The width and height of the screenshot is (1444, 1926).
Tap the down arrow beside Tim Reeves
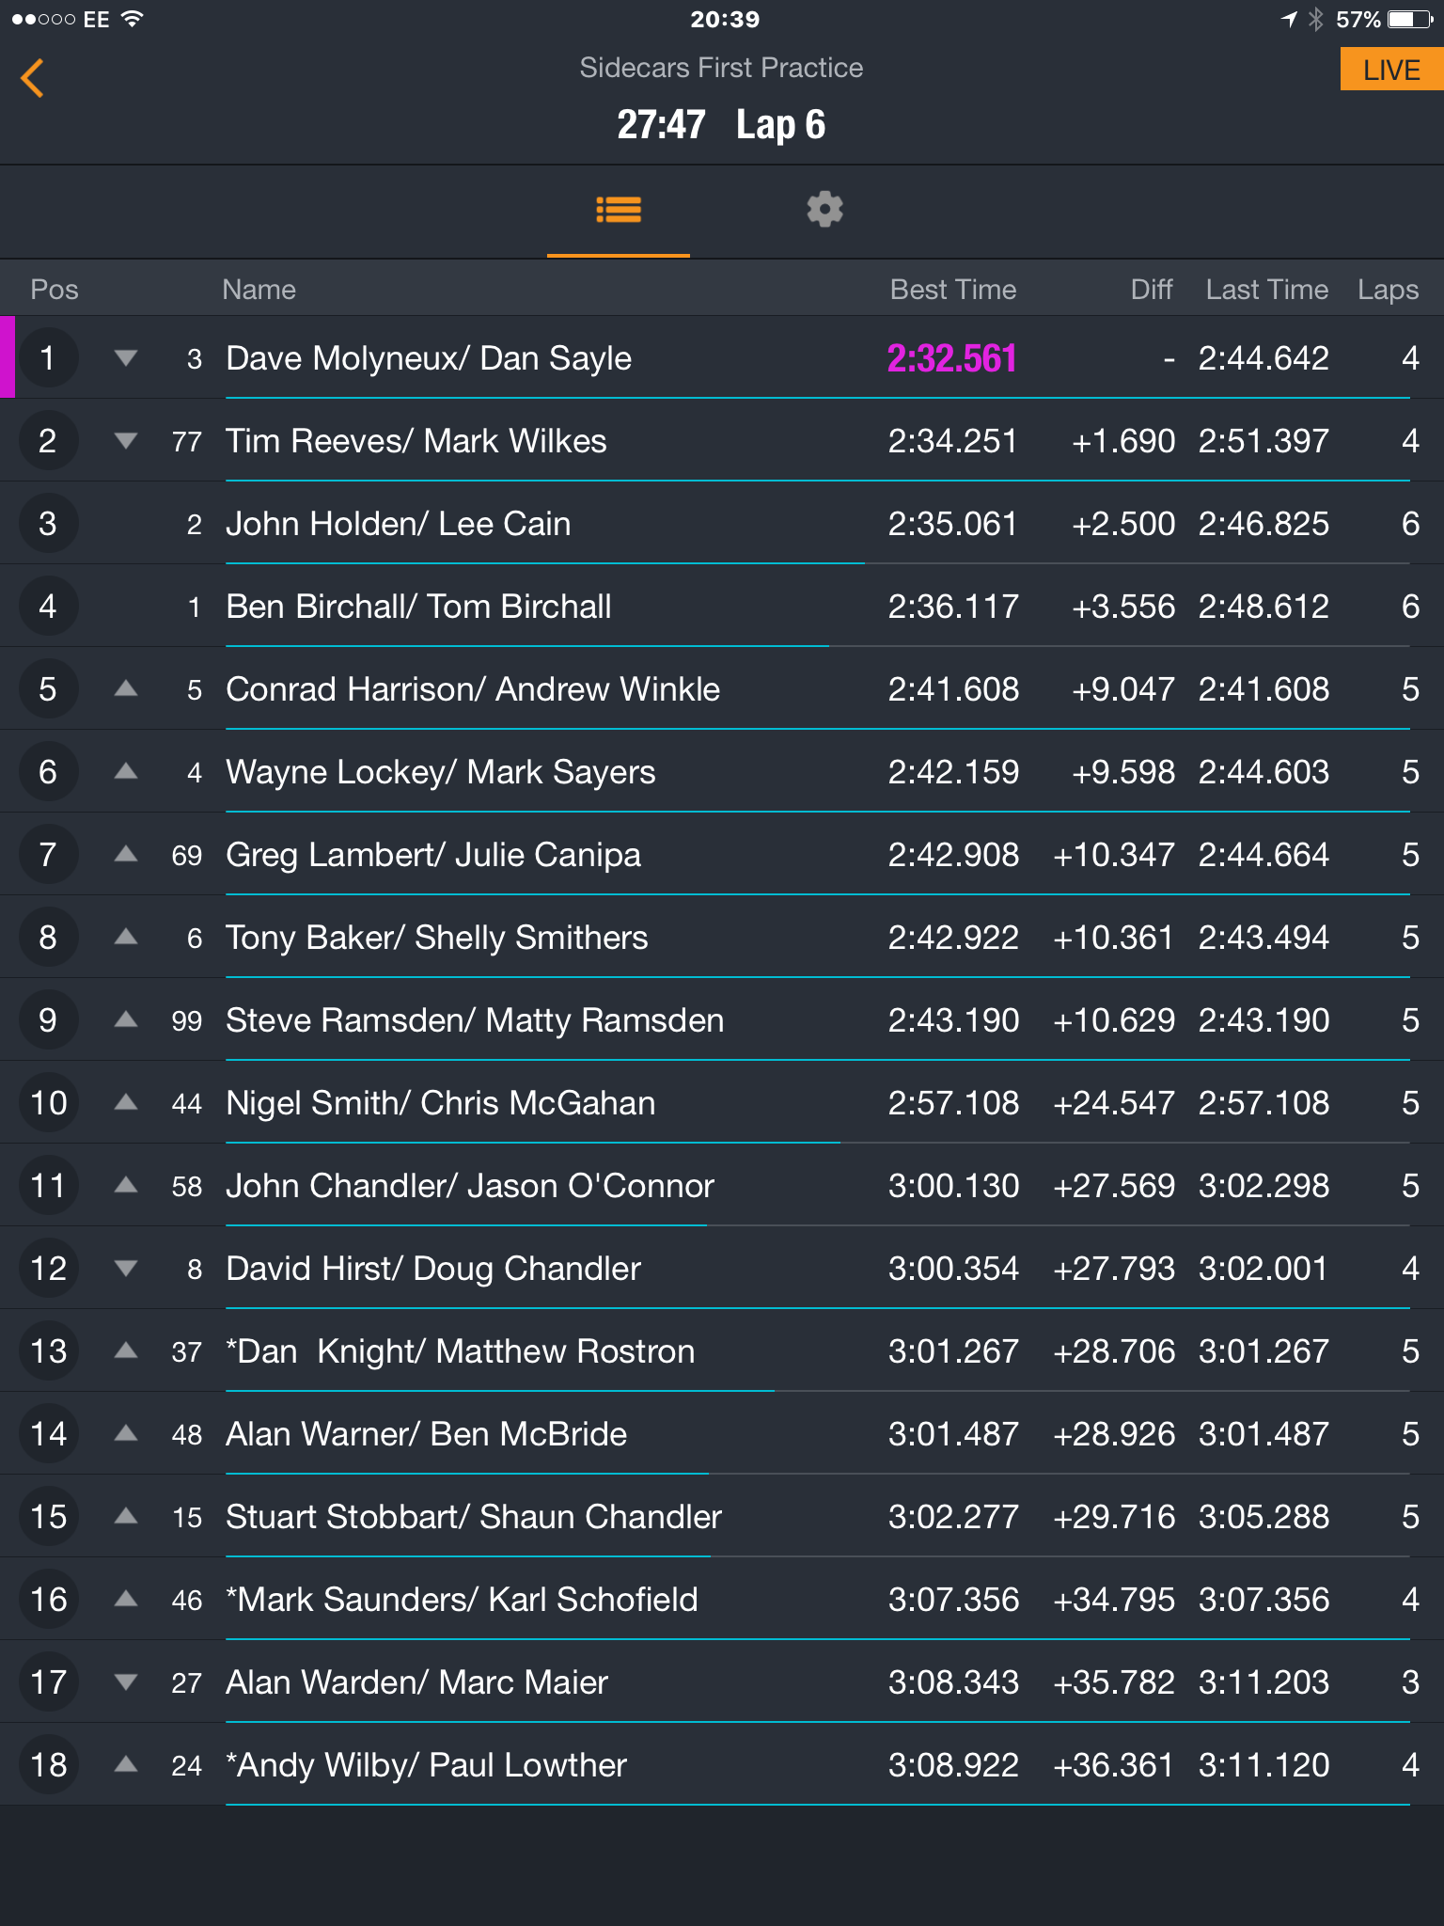(126, 440)
